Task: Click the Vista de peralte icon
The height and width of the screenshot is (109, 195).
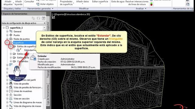Action: coord(11,84)
